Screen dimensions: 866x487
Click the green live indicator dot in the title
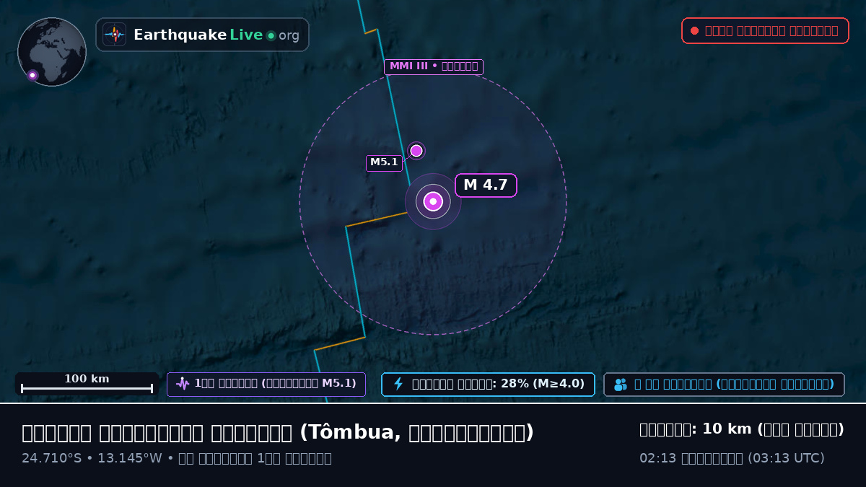(x=271, y=35)
